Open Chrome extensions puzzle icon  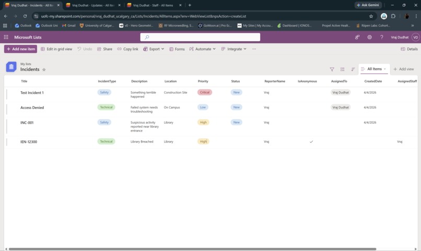coord(393,16)
